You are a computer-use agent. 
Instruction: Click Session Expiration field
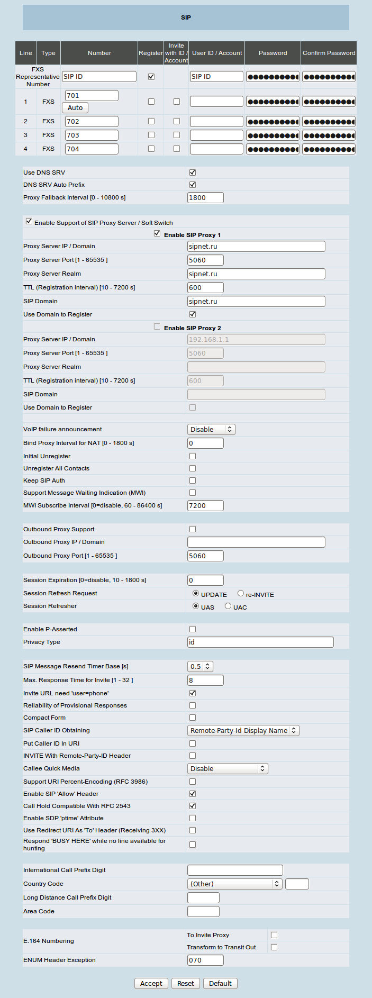[x=205, y=580]
